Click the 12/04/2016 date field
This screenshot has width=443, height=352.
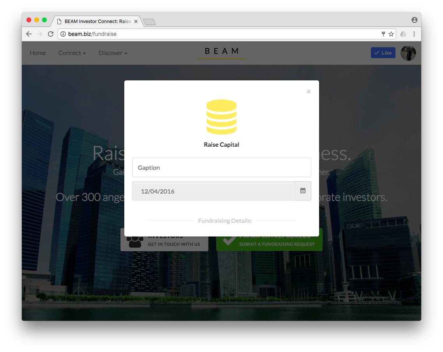click(214, 191)
